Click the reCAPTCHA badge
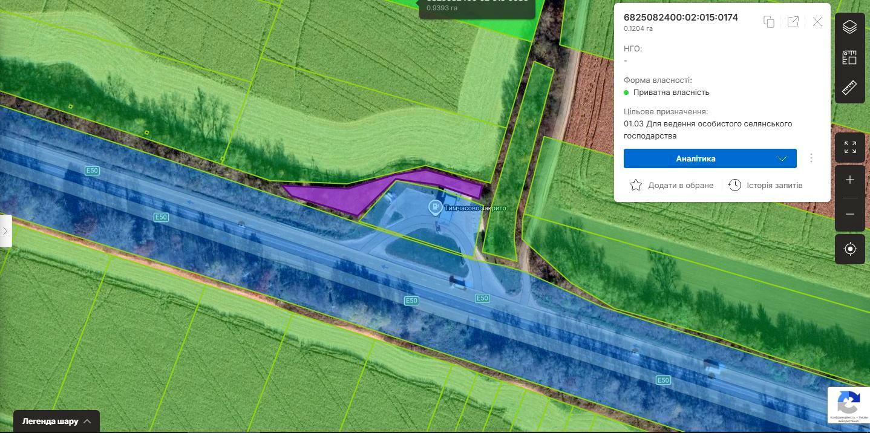870x433 pixels. click(848, 404)
